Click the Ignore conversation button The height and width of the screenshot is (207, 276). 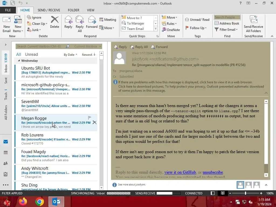click(34, 18)
